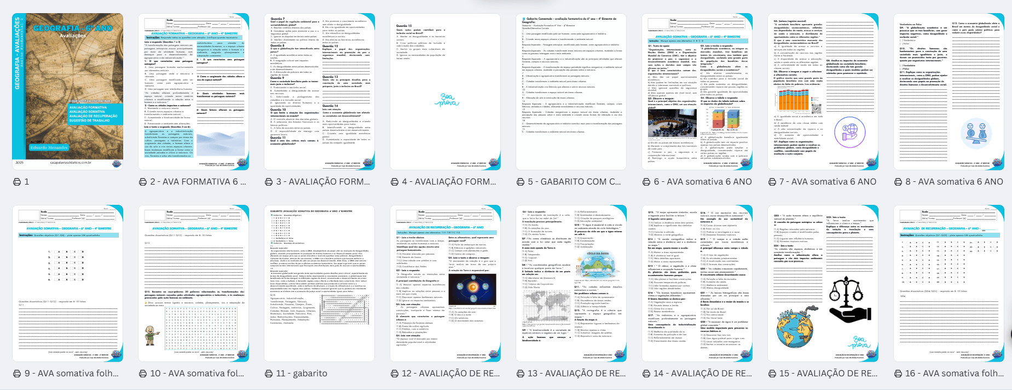1012x390 pixels.
Task: Select page 3 Avaliação Formativa thumbnail
Action: (319, 91)
